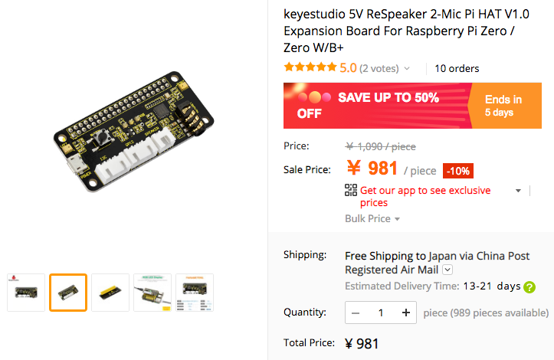Open the shipping method dropdown arrow
Viewport: 554px width, 360px height.
[x=447, y=270]
